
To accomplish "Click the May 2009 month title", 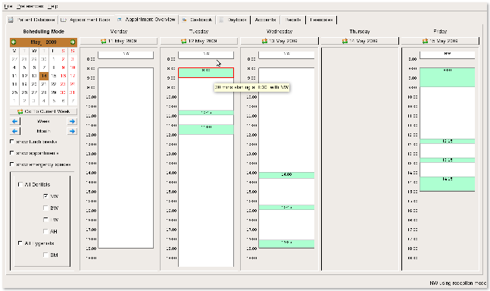I will (x=43, y=42).
